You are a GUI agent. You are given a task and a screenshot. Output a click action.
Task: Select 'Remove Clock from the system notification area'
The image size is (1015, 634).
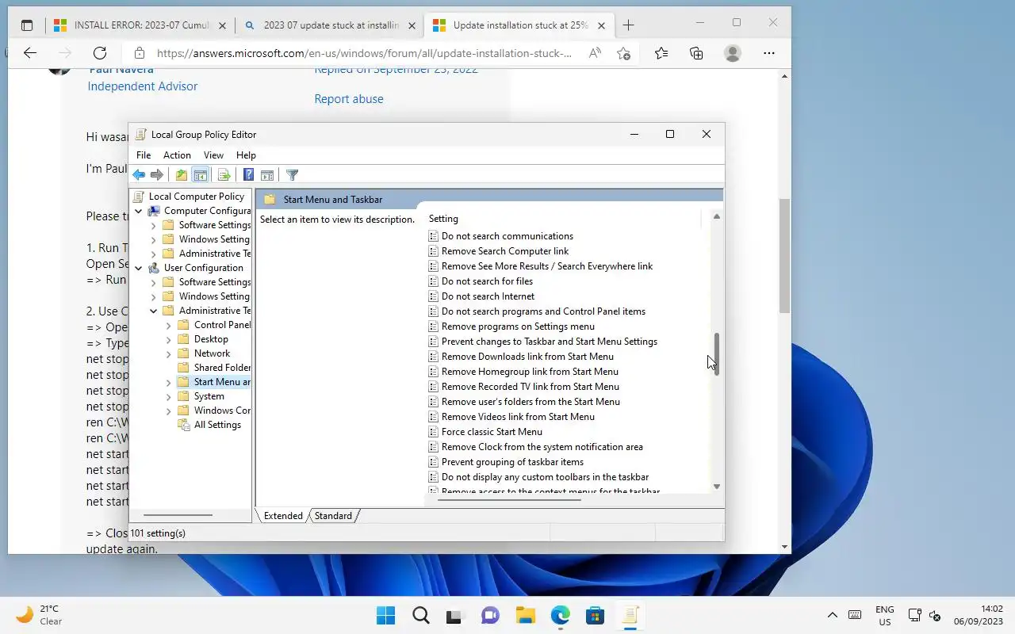click(542, 447)
